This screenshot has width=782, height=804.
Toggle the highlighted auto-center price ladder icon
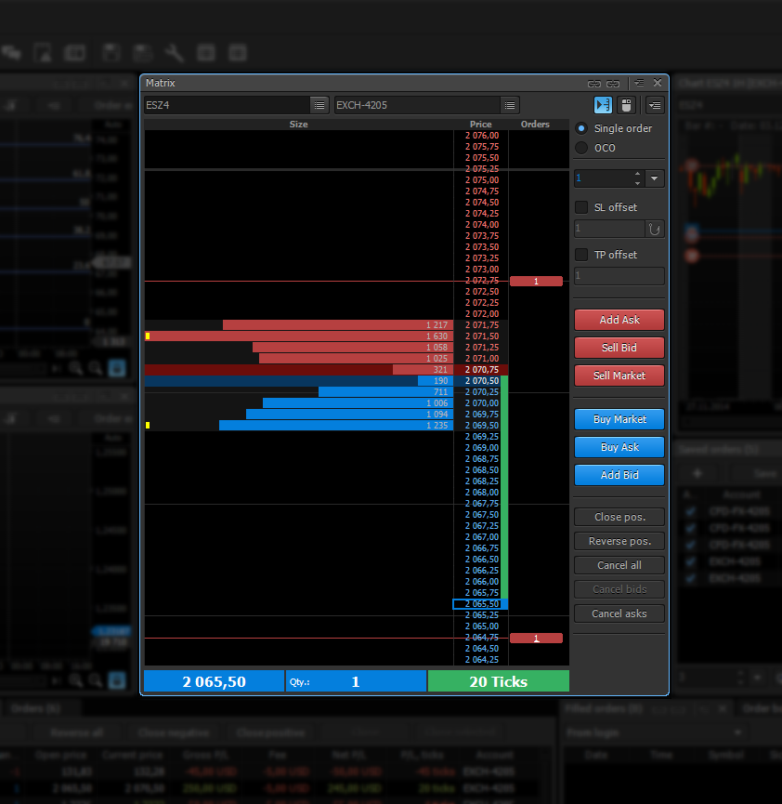(x=603, y=105)
